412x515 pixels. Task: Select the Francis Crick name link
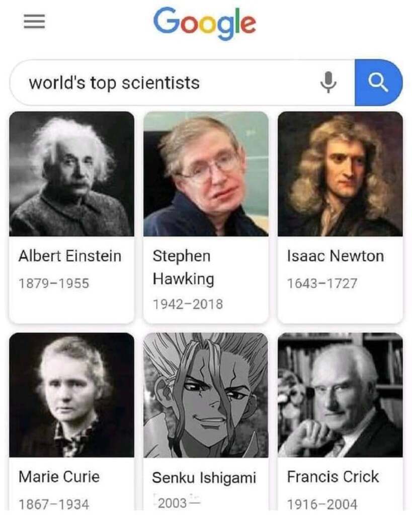pos(333,477)
